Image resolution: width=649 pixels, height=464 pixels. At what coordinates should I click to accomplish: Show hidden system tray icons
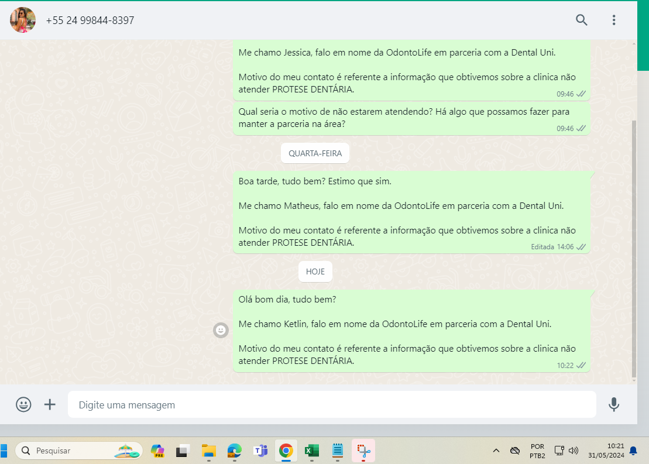(496, 451)
